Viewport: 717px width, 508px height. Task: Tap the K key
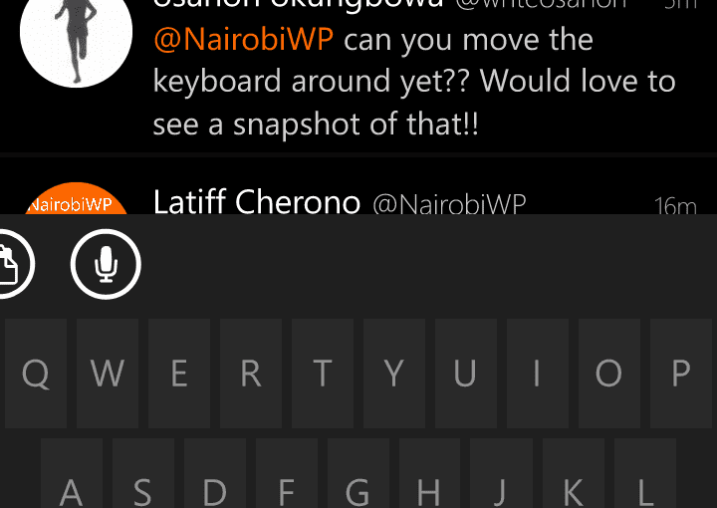(574, 473)
